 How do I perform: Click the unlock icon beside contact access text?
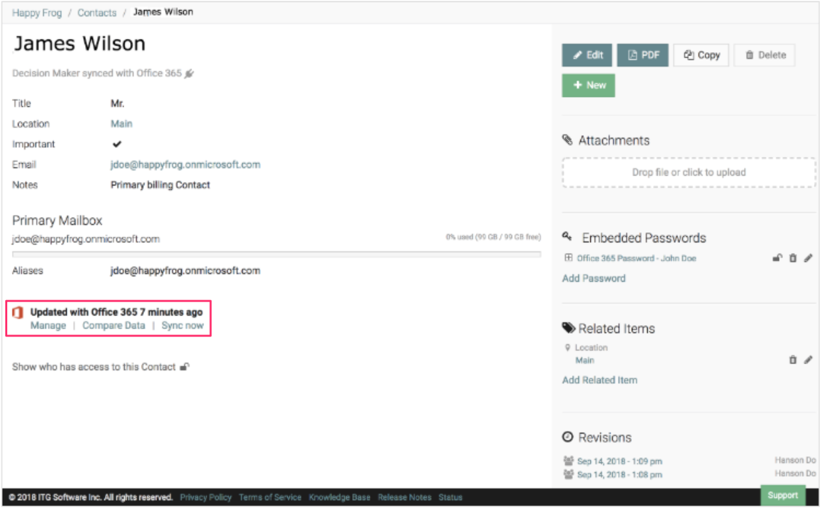(185, 367)
